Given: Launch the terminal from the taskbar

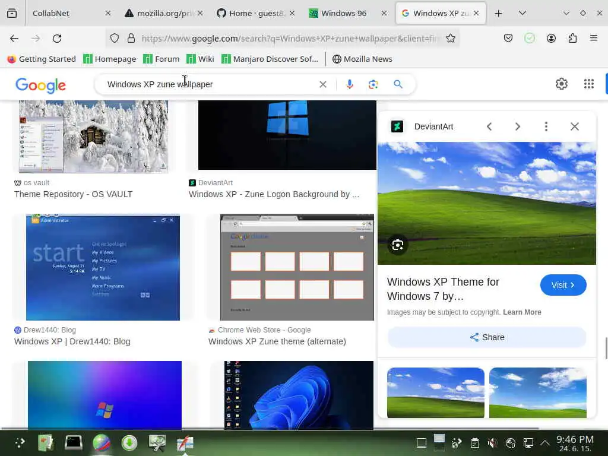Looking at the screenshot, I should tap(73, 442).
